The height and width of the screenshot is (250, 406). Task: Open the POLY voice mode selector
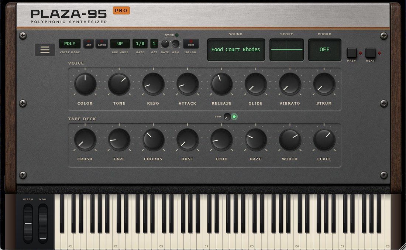70,44
